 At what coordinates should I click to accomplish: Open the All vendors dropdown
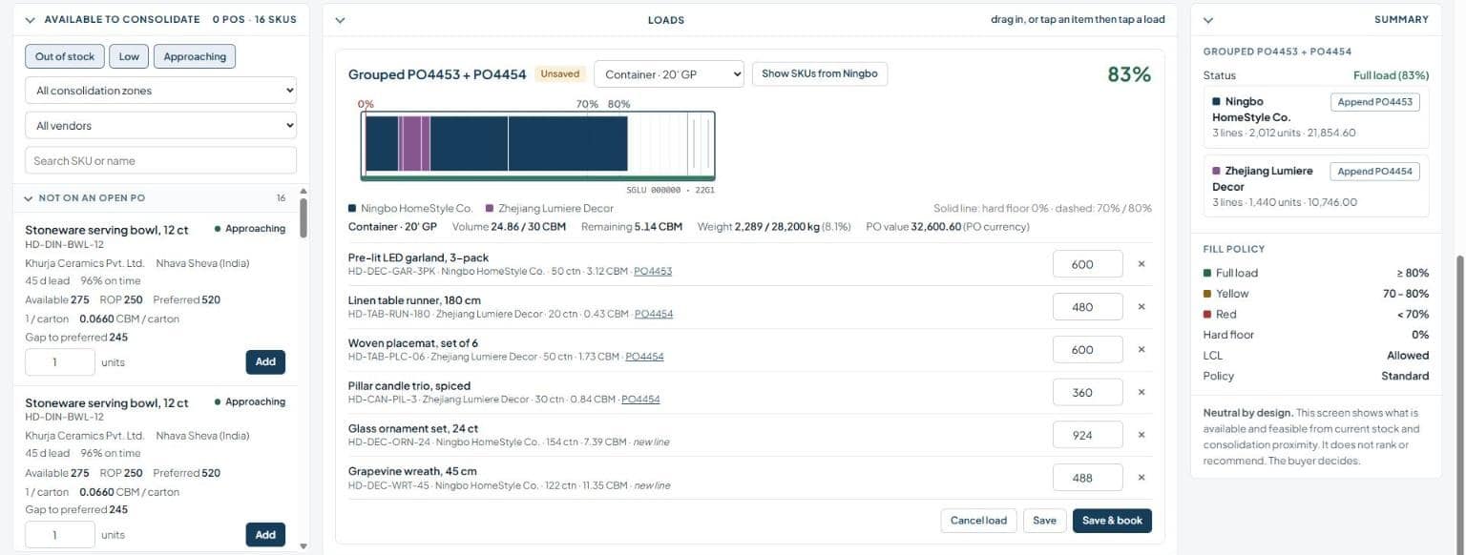(160, 125)
